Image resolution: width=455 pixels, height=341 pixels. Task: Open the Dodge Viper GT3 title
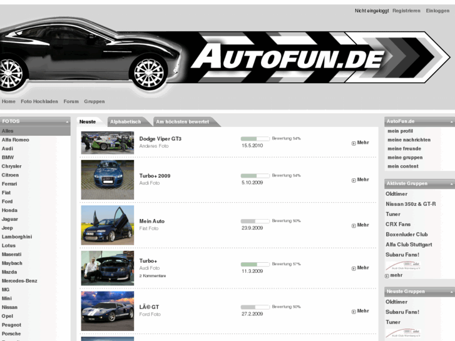(160, 139)
